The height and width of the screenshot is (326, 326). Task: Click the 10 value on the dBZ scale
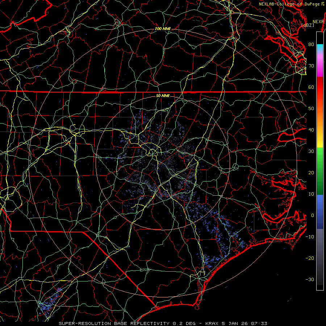(311, 194)
